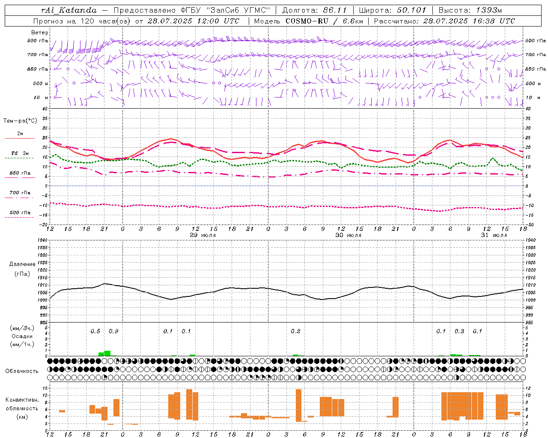Select the 0.3 precipitation amount
This screenshot has height=438, width=548.
click(x=459, y=331)
